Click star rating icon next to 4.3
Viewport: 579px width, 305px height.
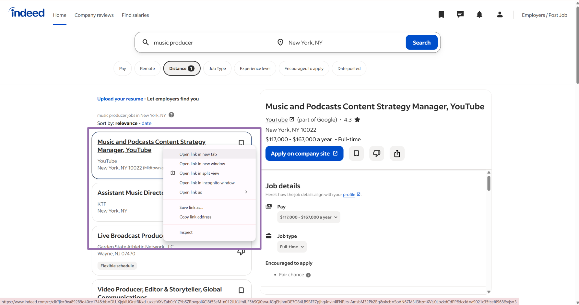pos(357,120)
